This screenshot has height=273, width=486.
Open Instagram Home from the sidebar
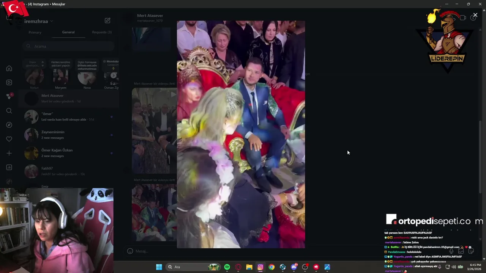point(9,68)
